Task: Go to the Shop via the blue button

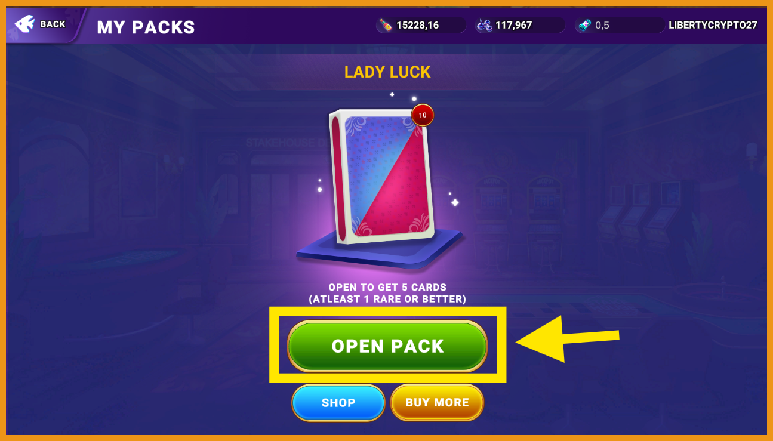Action: coord(338,403)
